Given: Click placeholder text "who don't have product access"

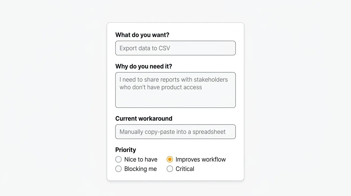Looking at the screenshot, I should [161, 87].
